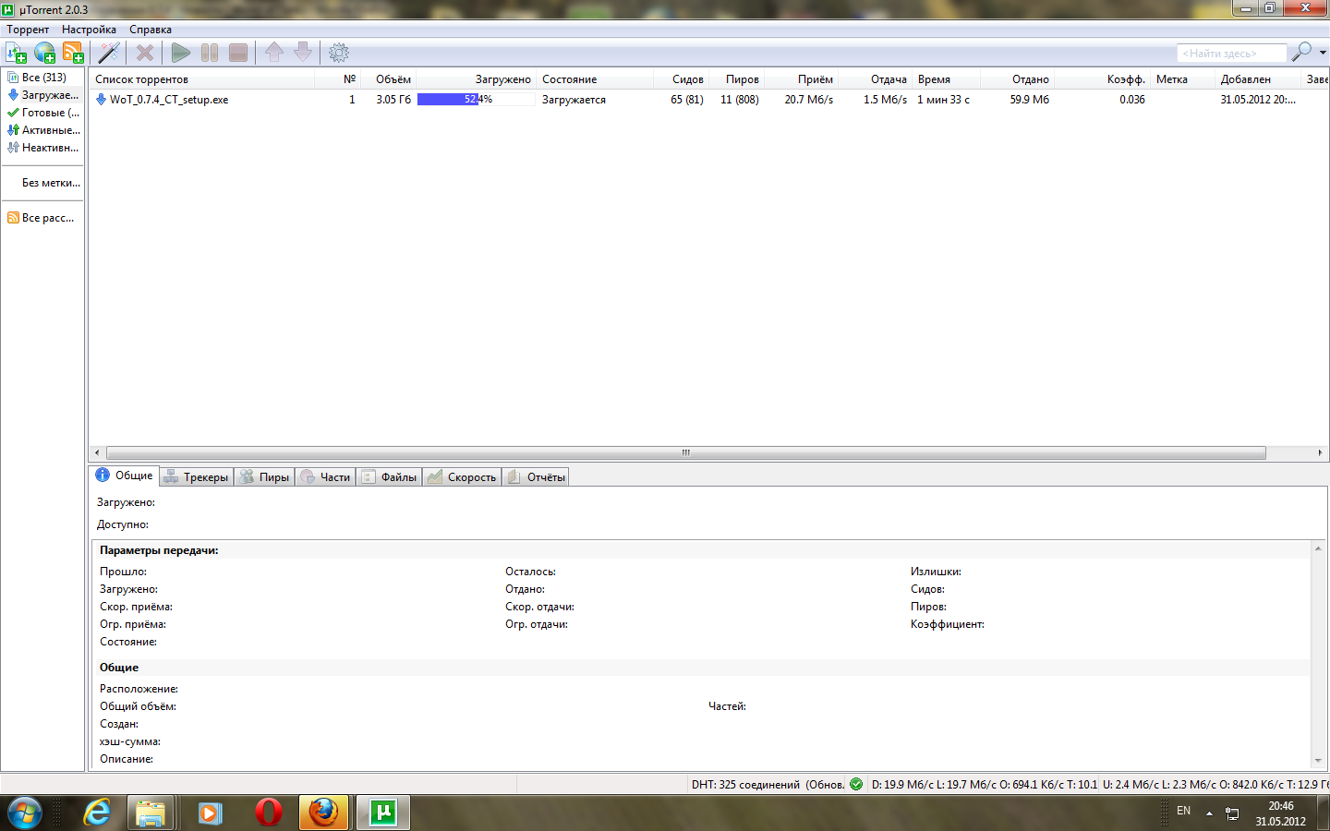Switch to the Общие tab
1330x831 pixels.
coord(125,476)
